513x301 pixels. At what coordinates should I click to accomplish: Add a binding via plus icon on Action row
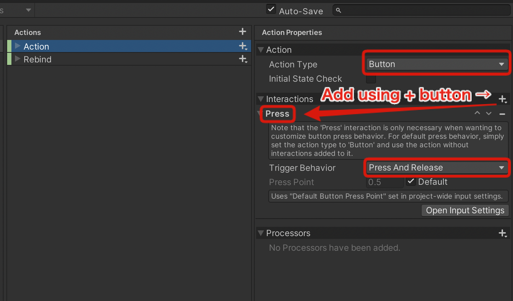point(243,46)
